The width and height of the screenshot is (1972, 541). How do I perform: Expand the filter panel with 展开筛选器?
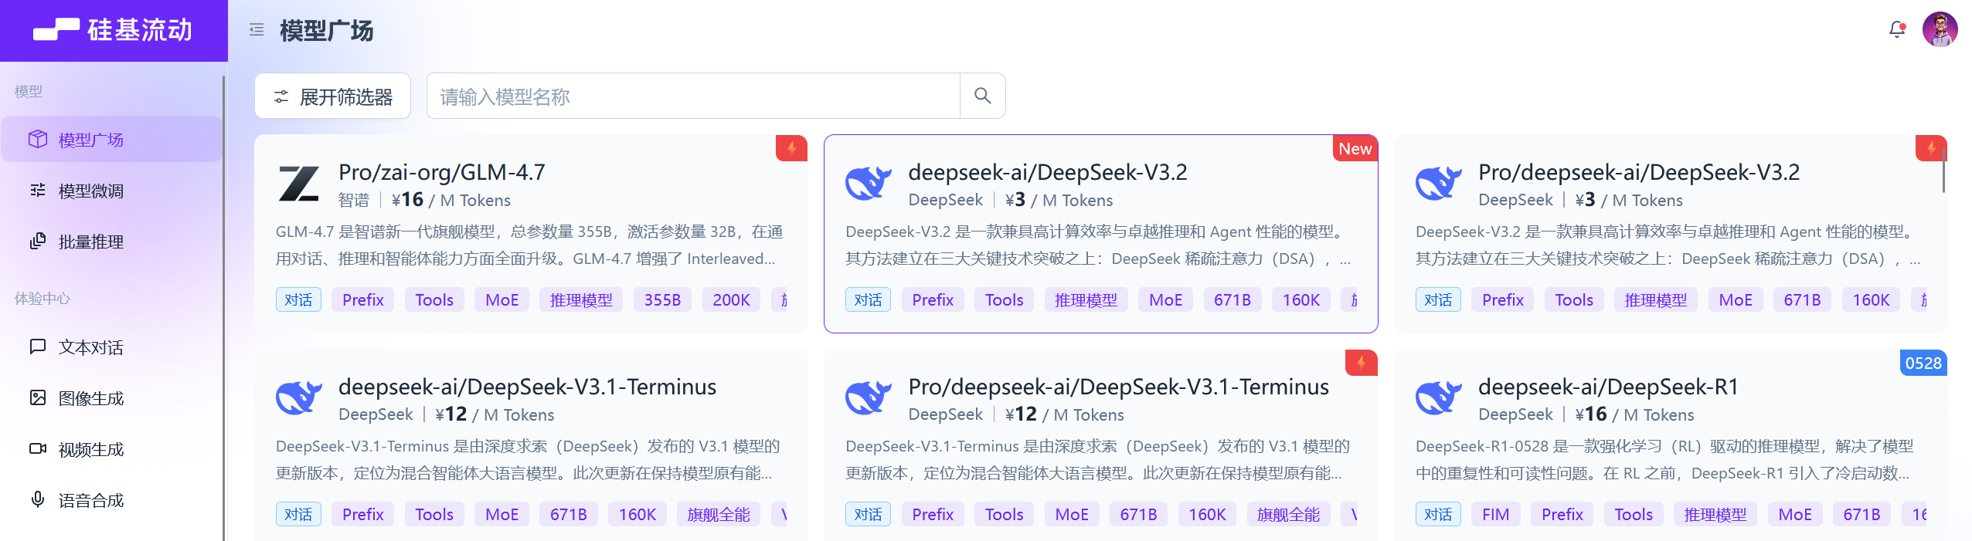point(332,96)
